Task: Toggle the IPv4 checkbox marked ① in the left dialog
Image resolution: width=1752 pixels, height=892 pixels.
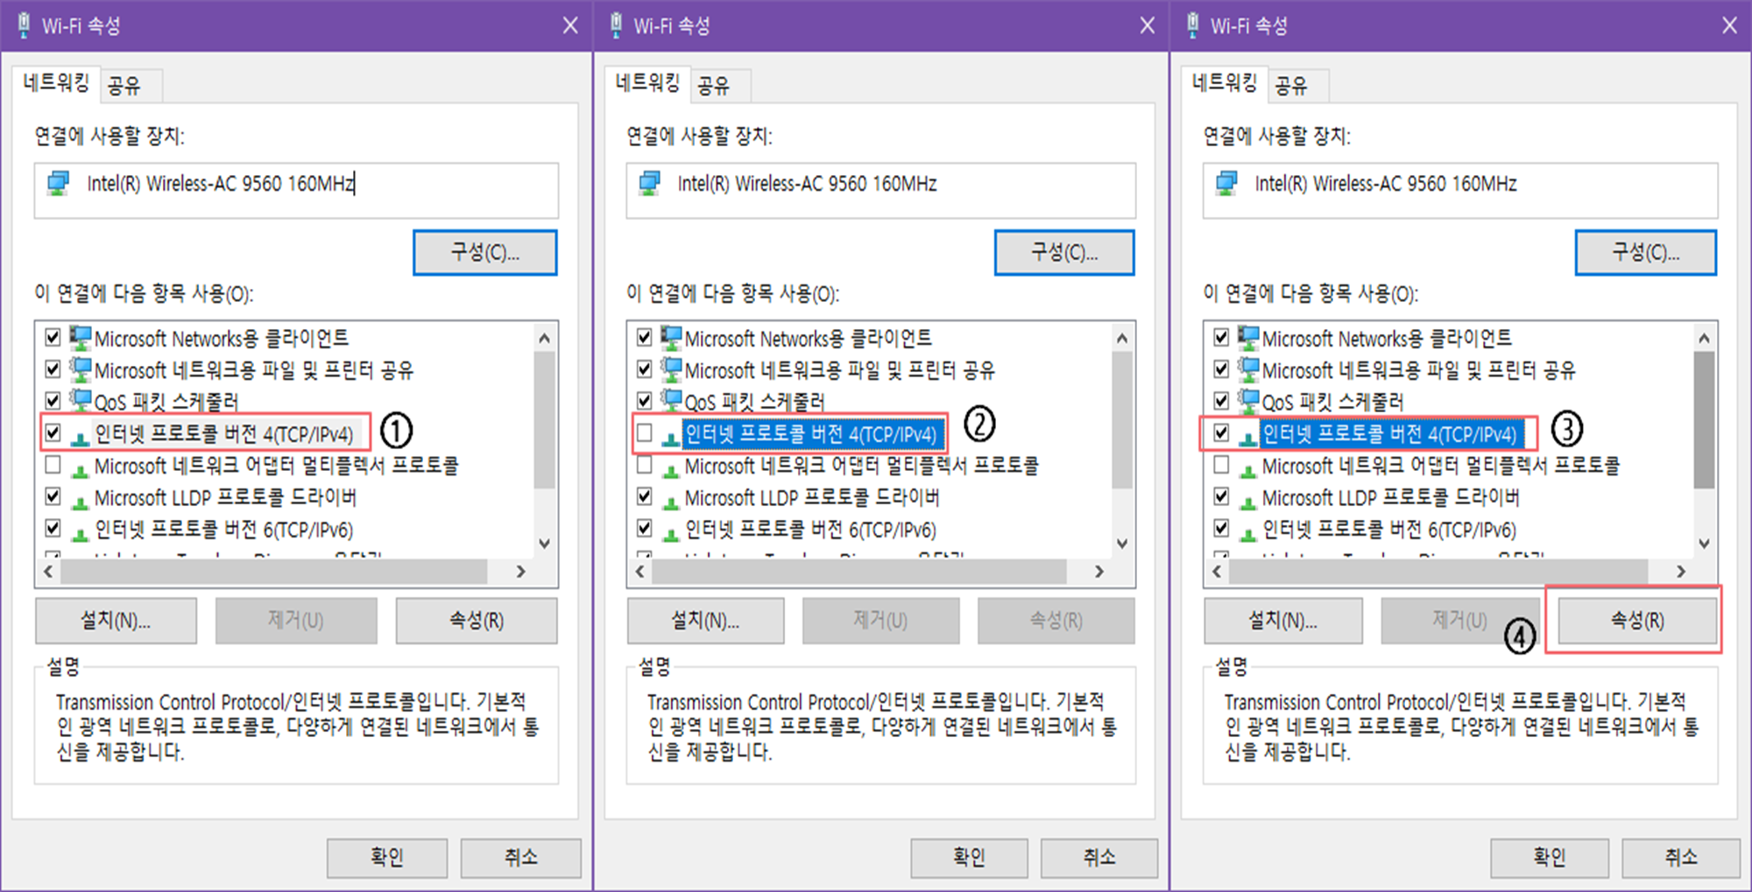Action: pyautogui.click(x=53, y=433)
